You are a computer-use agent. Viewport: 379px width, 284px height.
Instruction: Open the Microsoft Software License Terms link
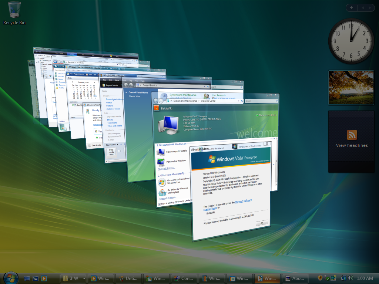pos(243,201)
